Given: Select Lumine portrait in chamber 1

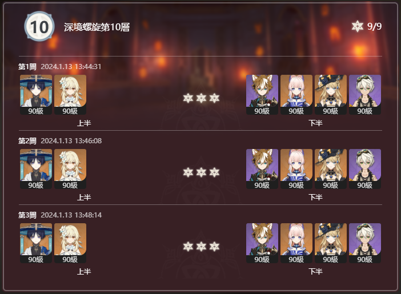Looking at the screenshot, I should [x=70, y=95].
